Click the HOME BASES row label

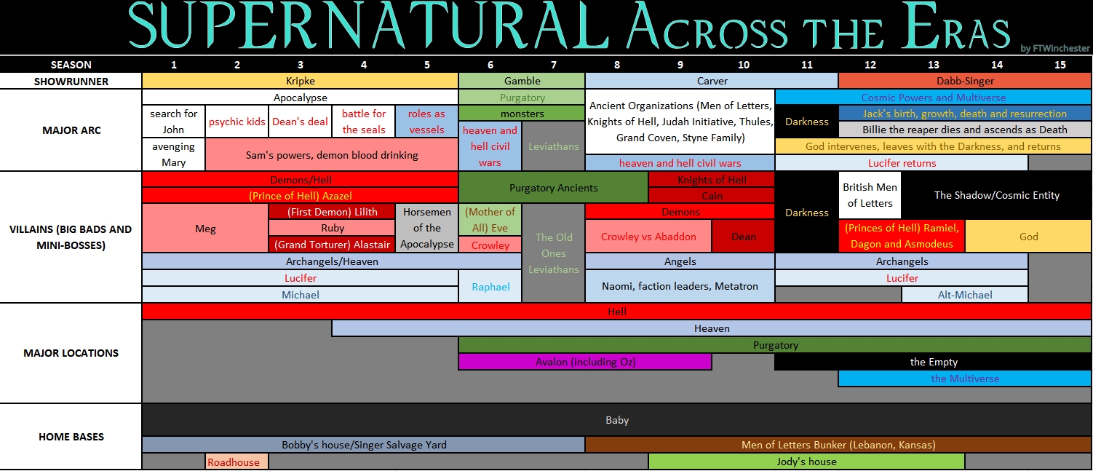pyautogui.click(x=71, y=437)
